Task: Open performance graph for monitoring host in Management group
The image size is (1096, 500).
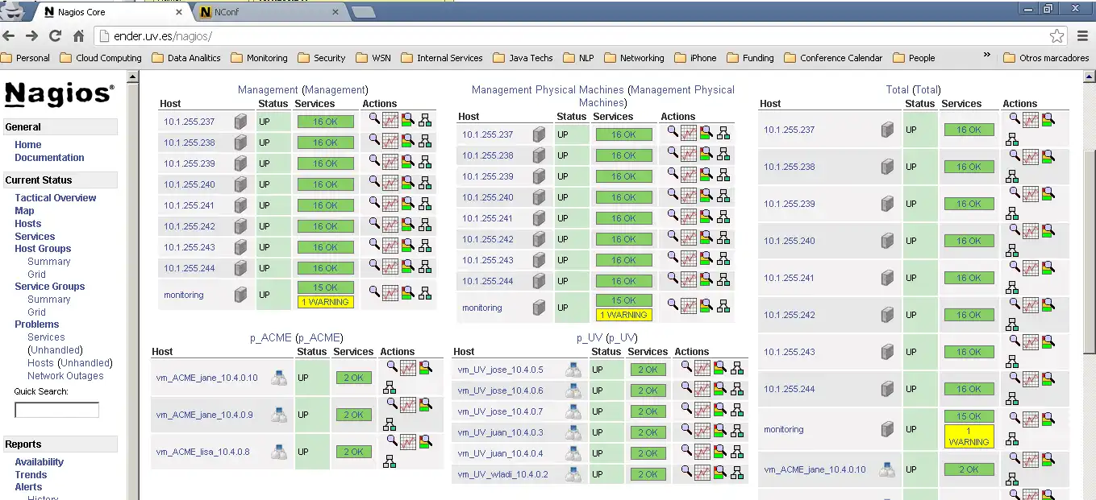Action: 390,293
